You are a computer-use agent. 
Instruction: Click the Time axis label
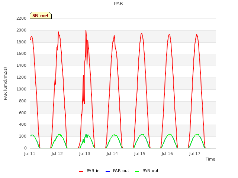tap(210, 159)
